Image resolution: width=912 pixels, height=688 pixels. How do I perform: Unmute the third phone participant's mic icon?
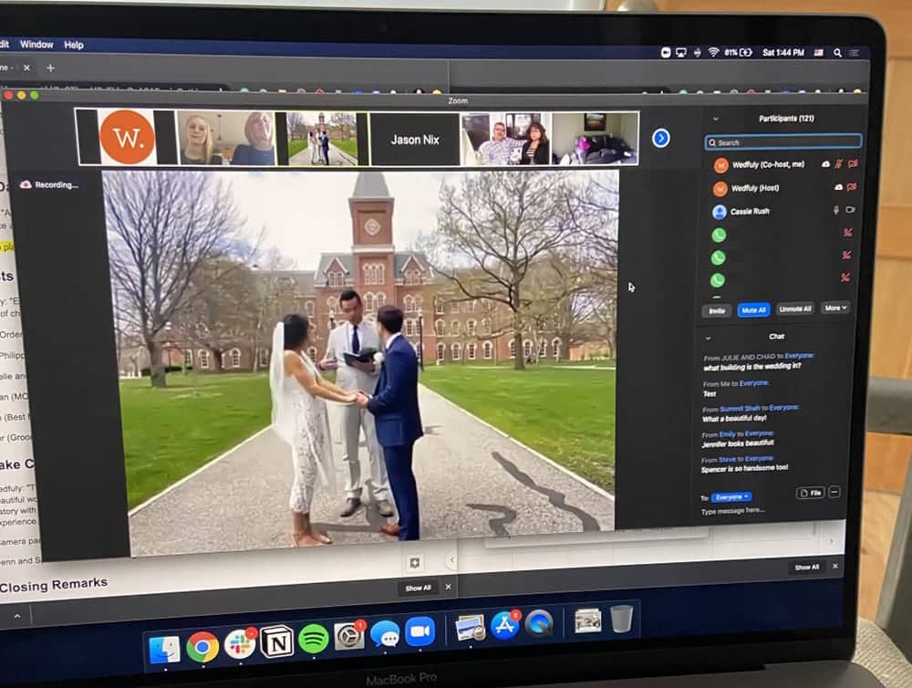click(845, 277)
